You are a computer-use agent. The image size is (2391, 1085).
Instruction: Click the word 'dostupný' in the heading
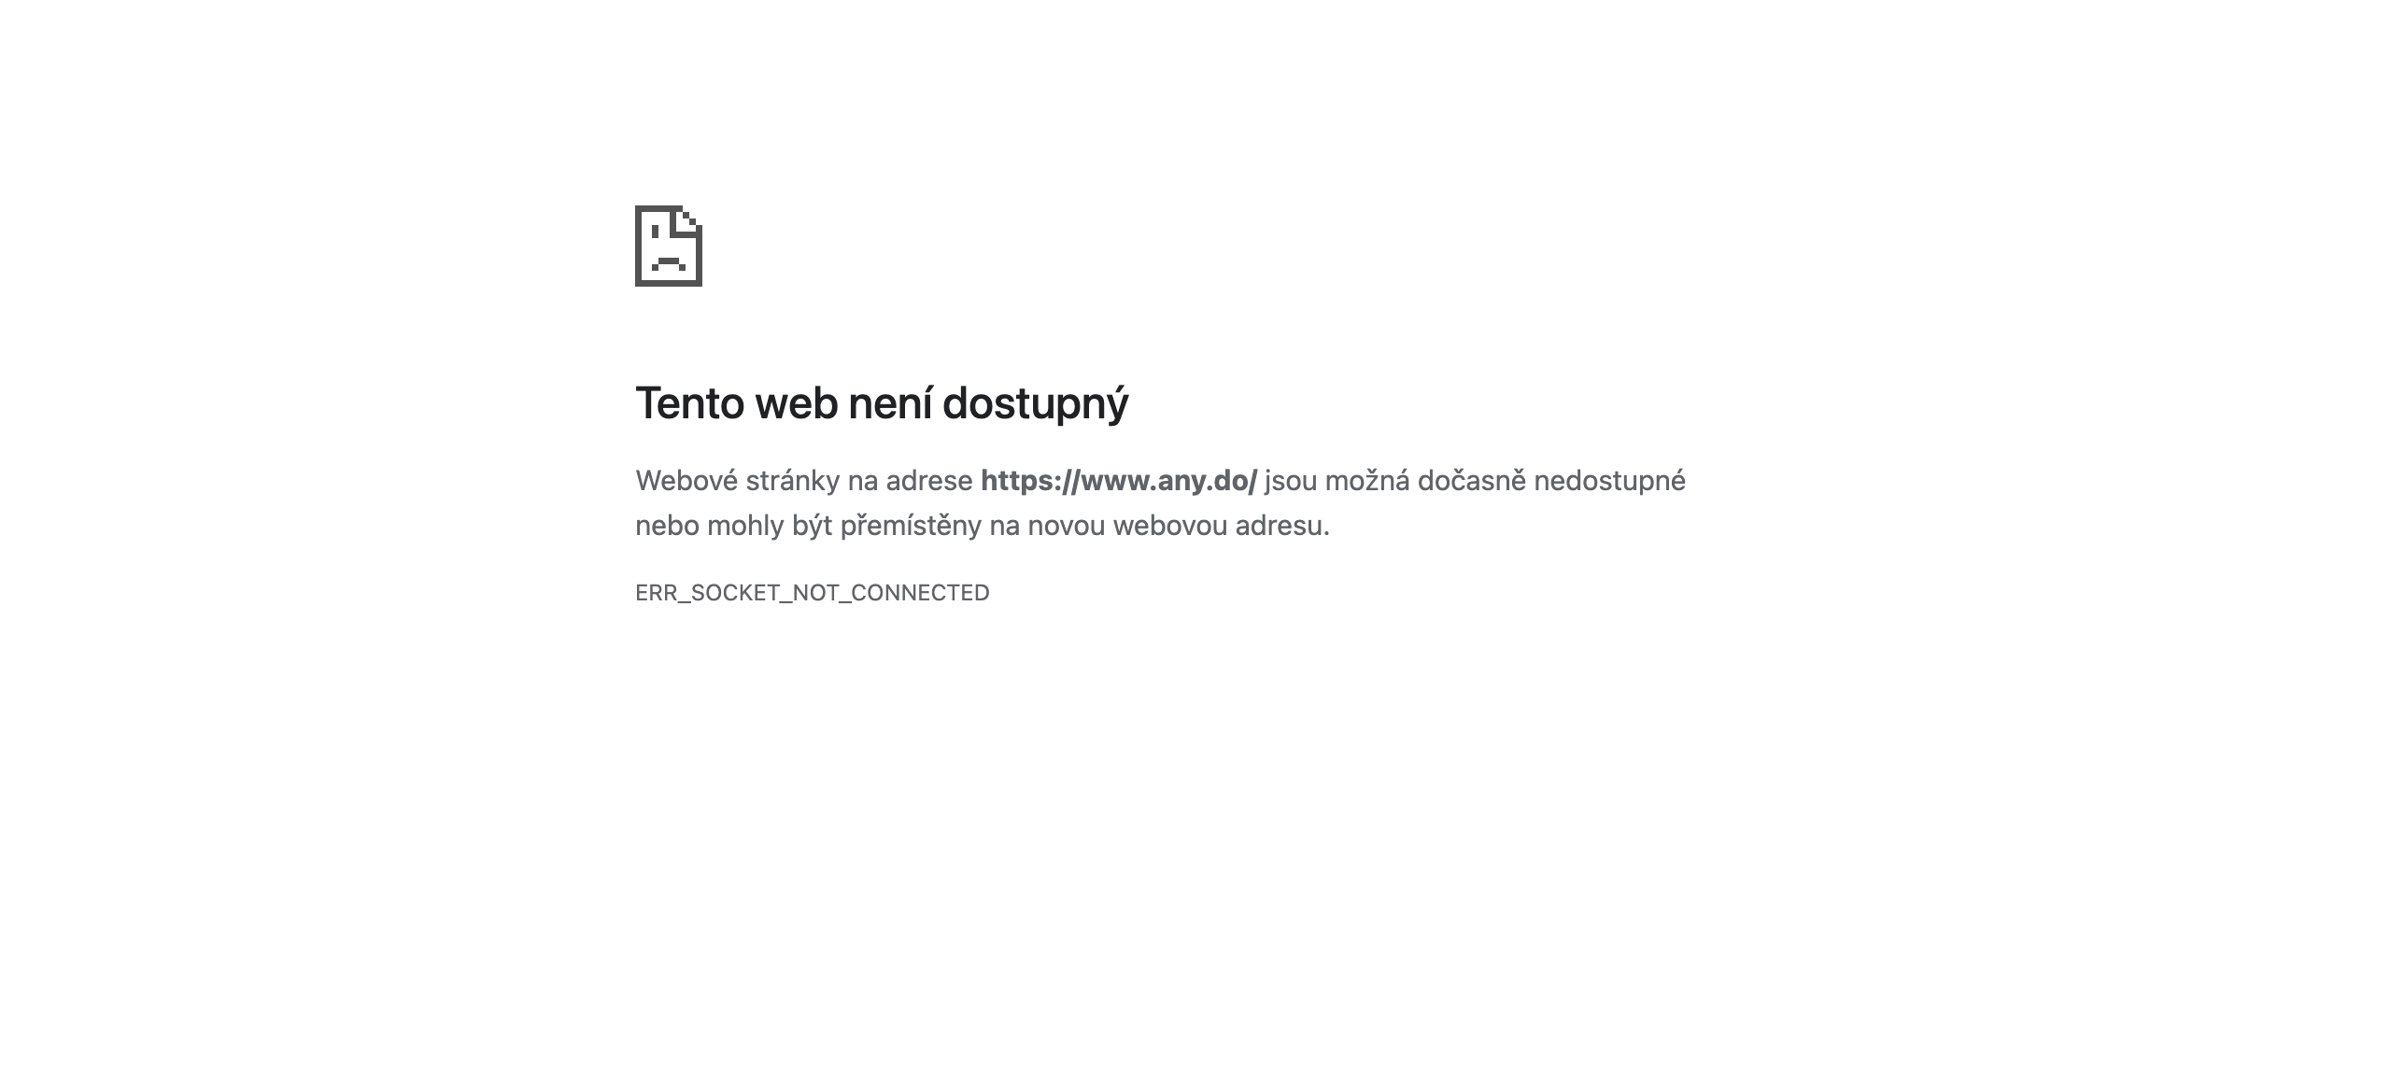pos(1036,403)
